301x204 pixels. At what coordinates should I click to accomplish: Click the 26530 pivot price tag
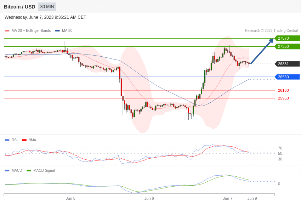(x=287, y=77)
